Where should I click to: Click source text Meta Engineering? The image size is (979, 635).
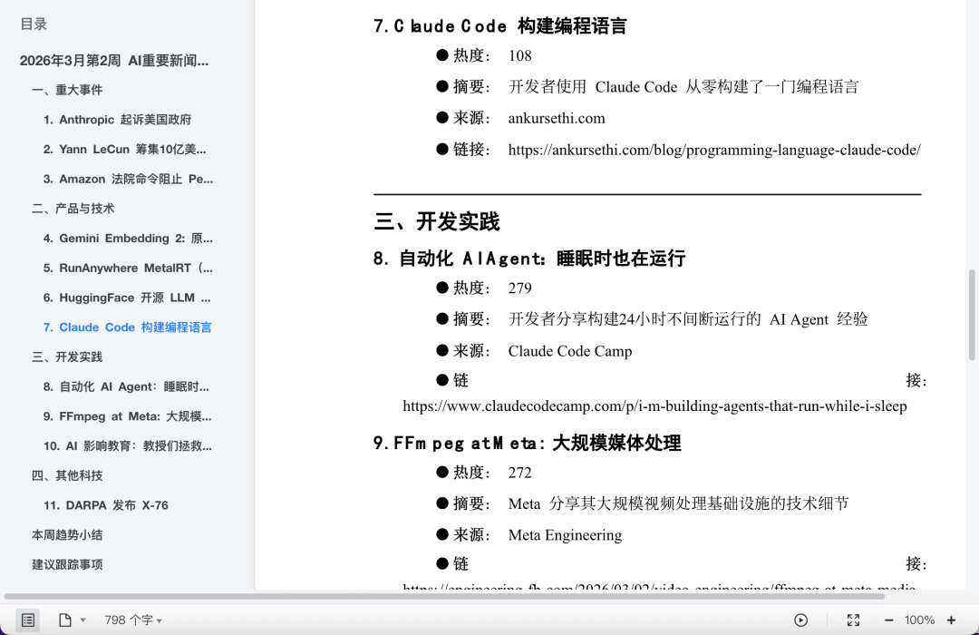click(x=565, y=535)
